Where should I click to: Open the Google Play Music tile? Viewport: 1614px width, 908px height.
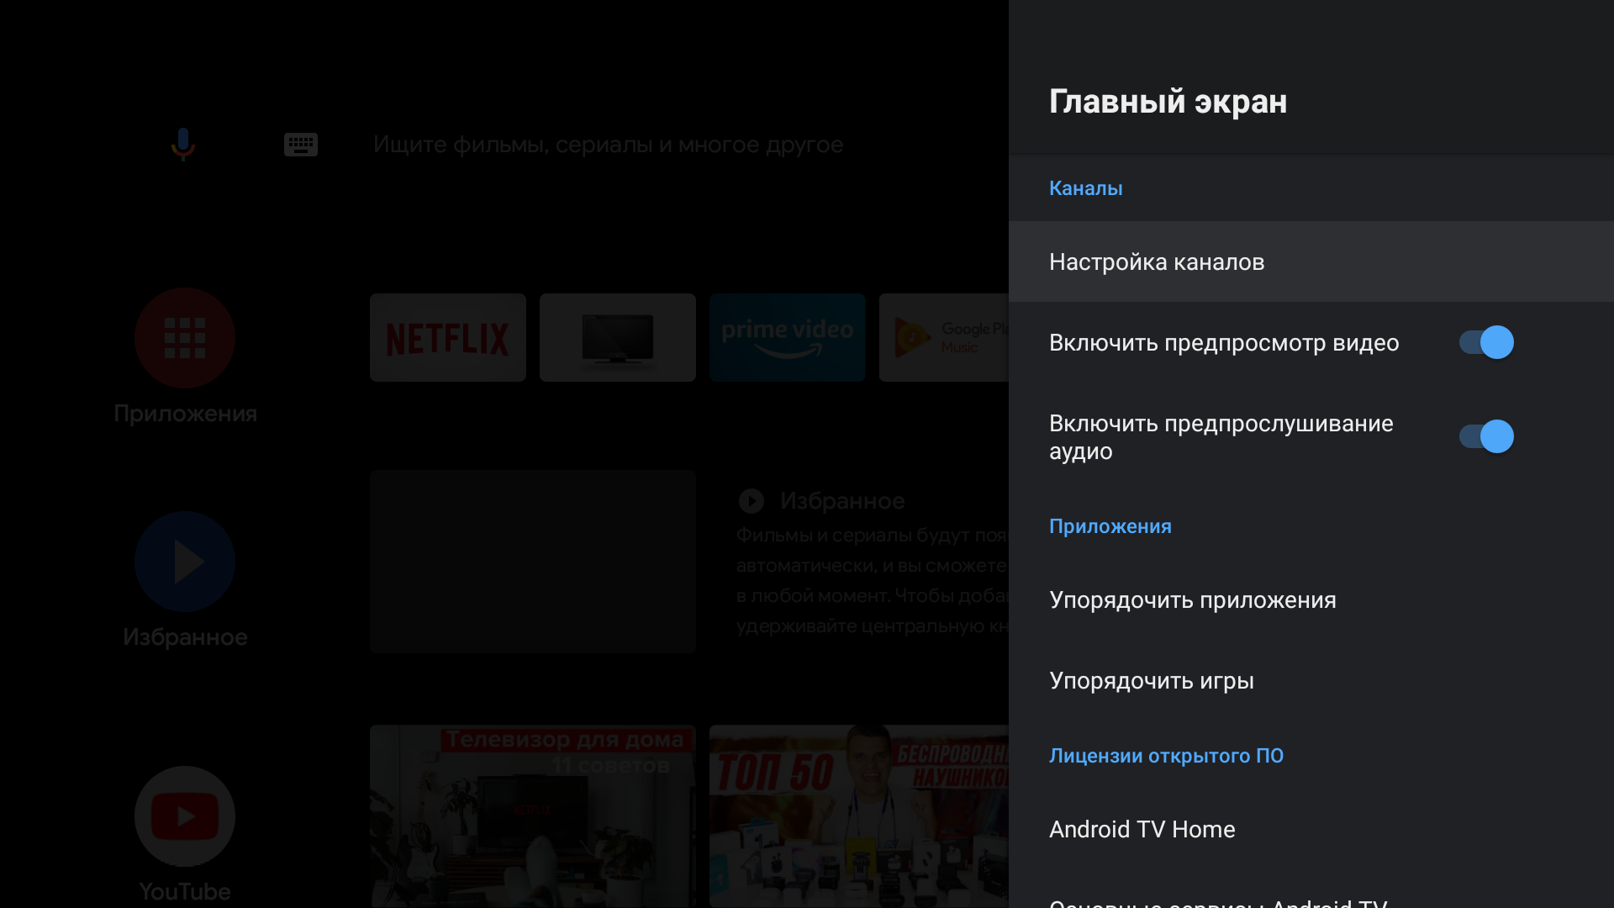coord(943,338)
